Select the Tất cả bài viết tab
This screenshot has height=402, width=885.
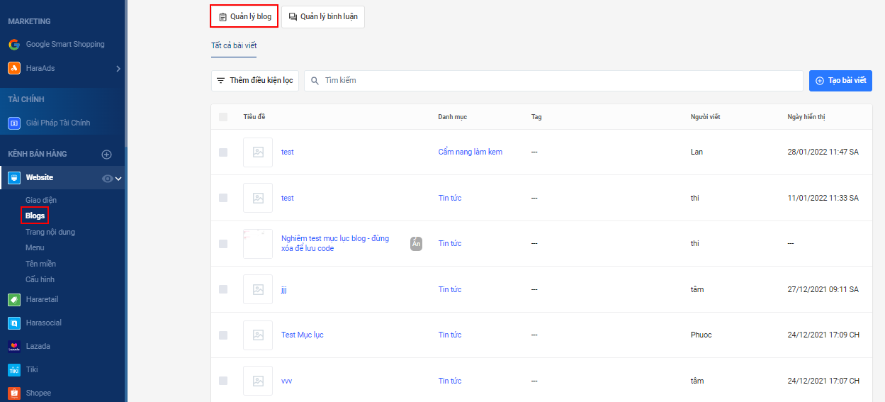click(234, 45)
